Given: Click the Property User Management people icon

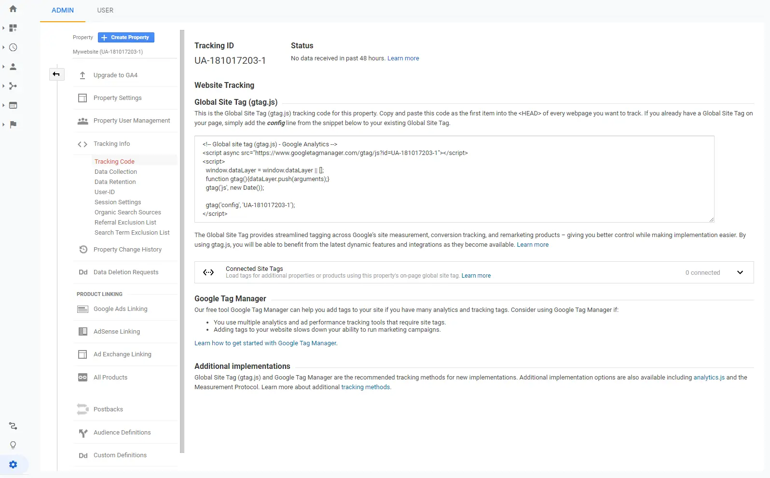Looking at the screenshot, I should [82, 121].
